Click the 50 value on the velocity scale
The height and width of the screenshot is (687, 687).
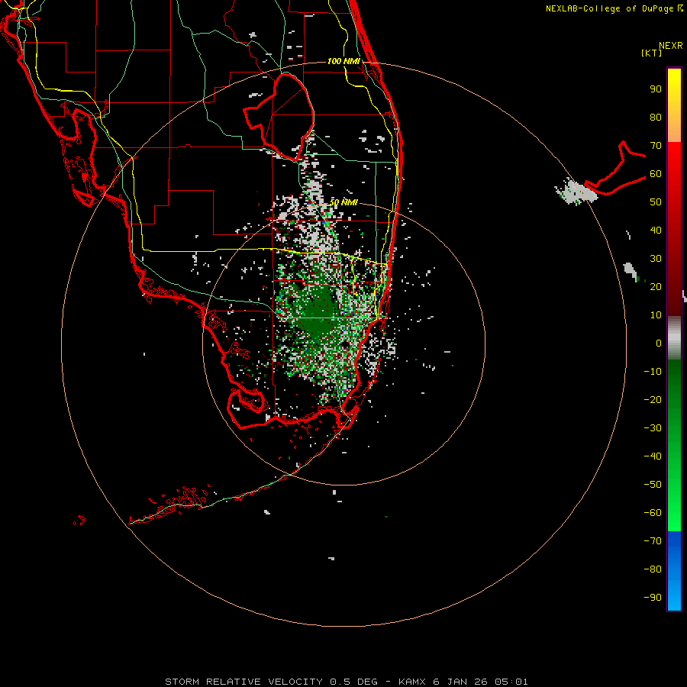[x=656, y=202]
